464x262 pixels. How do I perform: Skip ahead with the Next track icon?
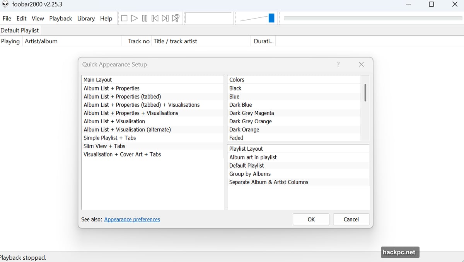click(165, 18)
